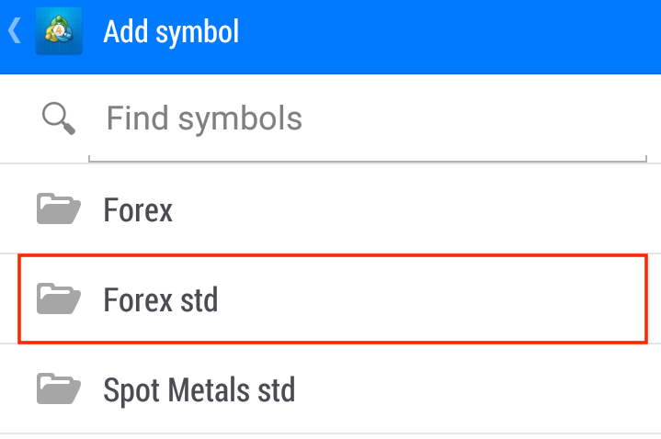661x439 pixels.
Task: Tap the back chevron arrow
Action: pyautogui.click(x=14, y=31)
